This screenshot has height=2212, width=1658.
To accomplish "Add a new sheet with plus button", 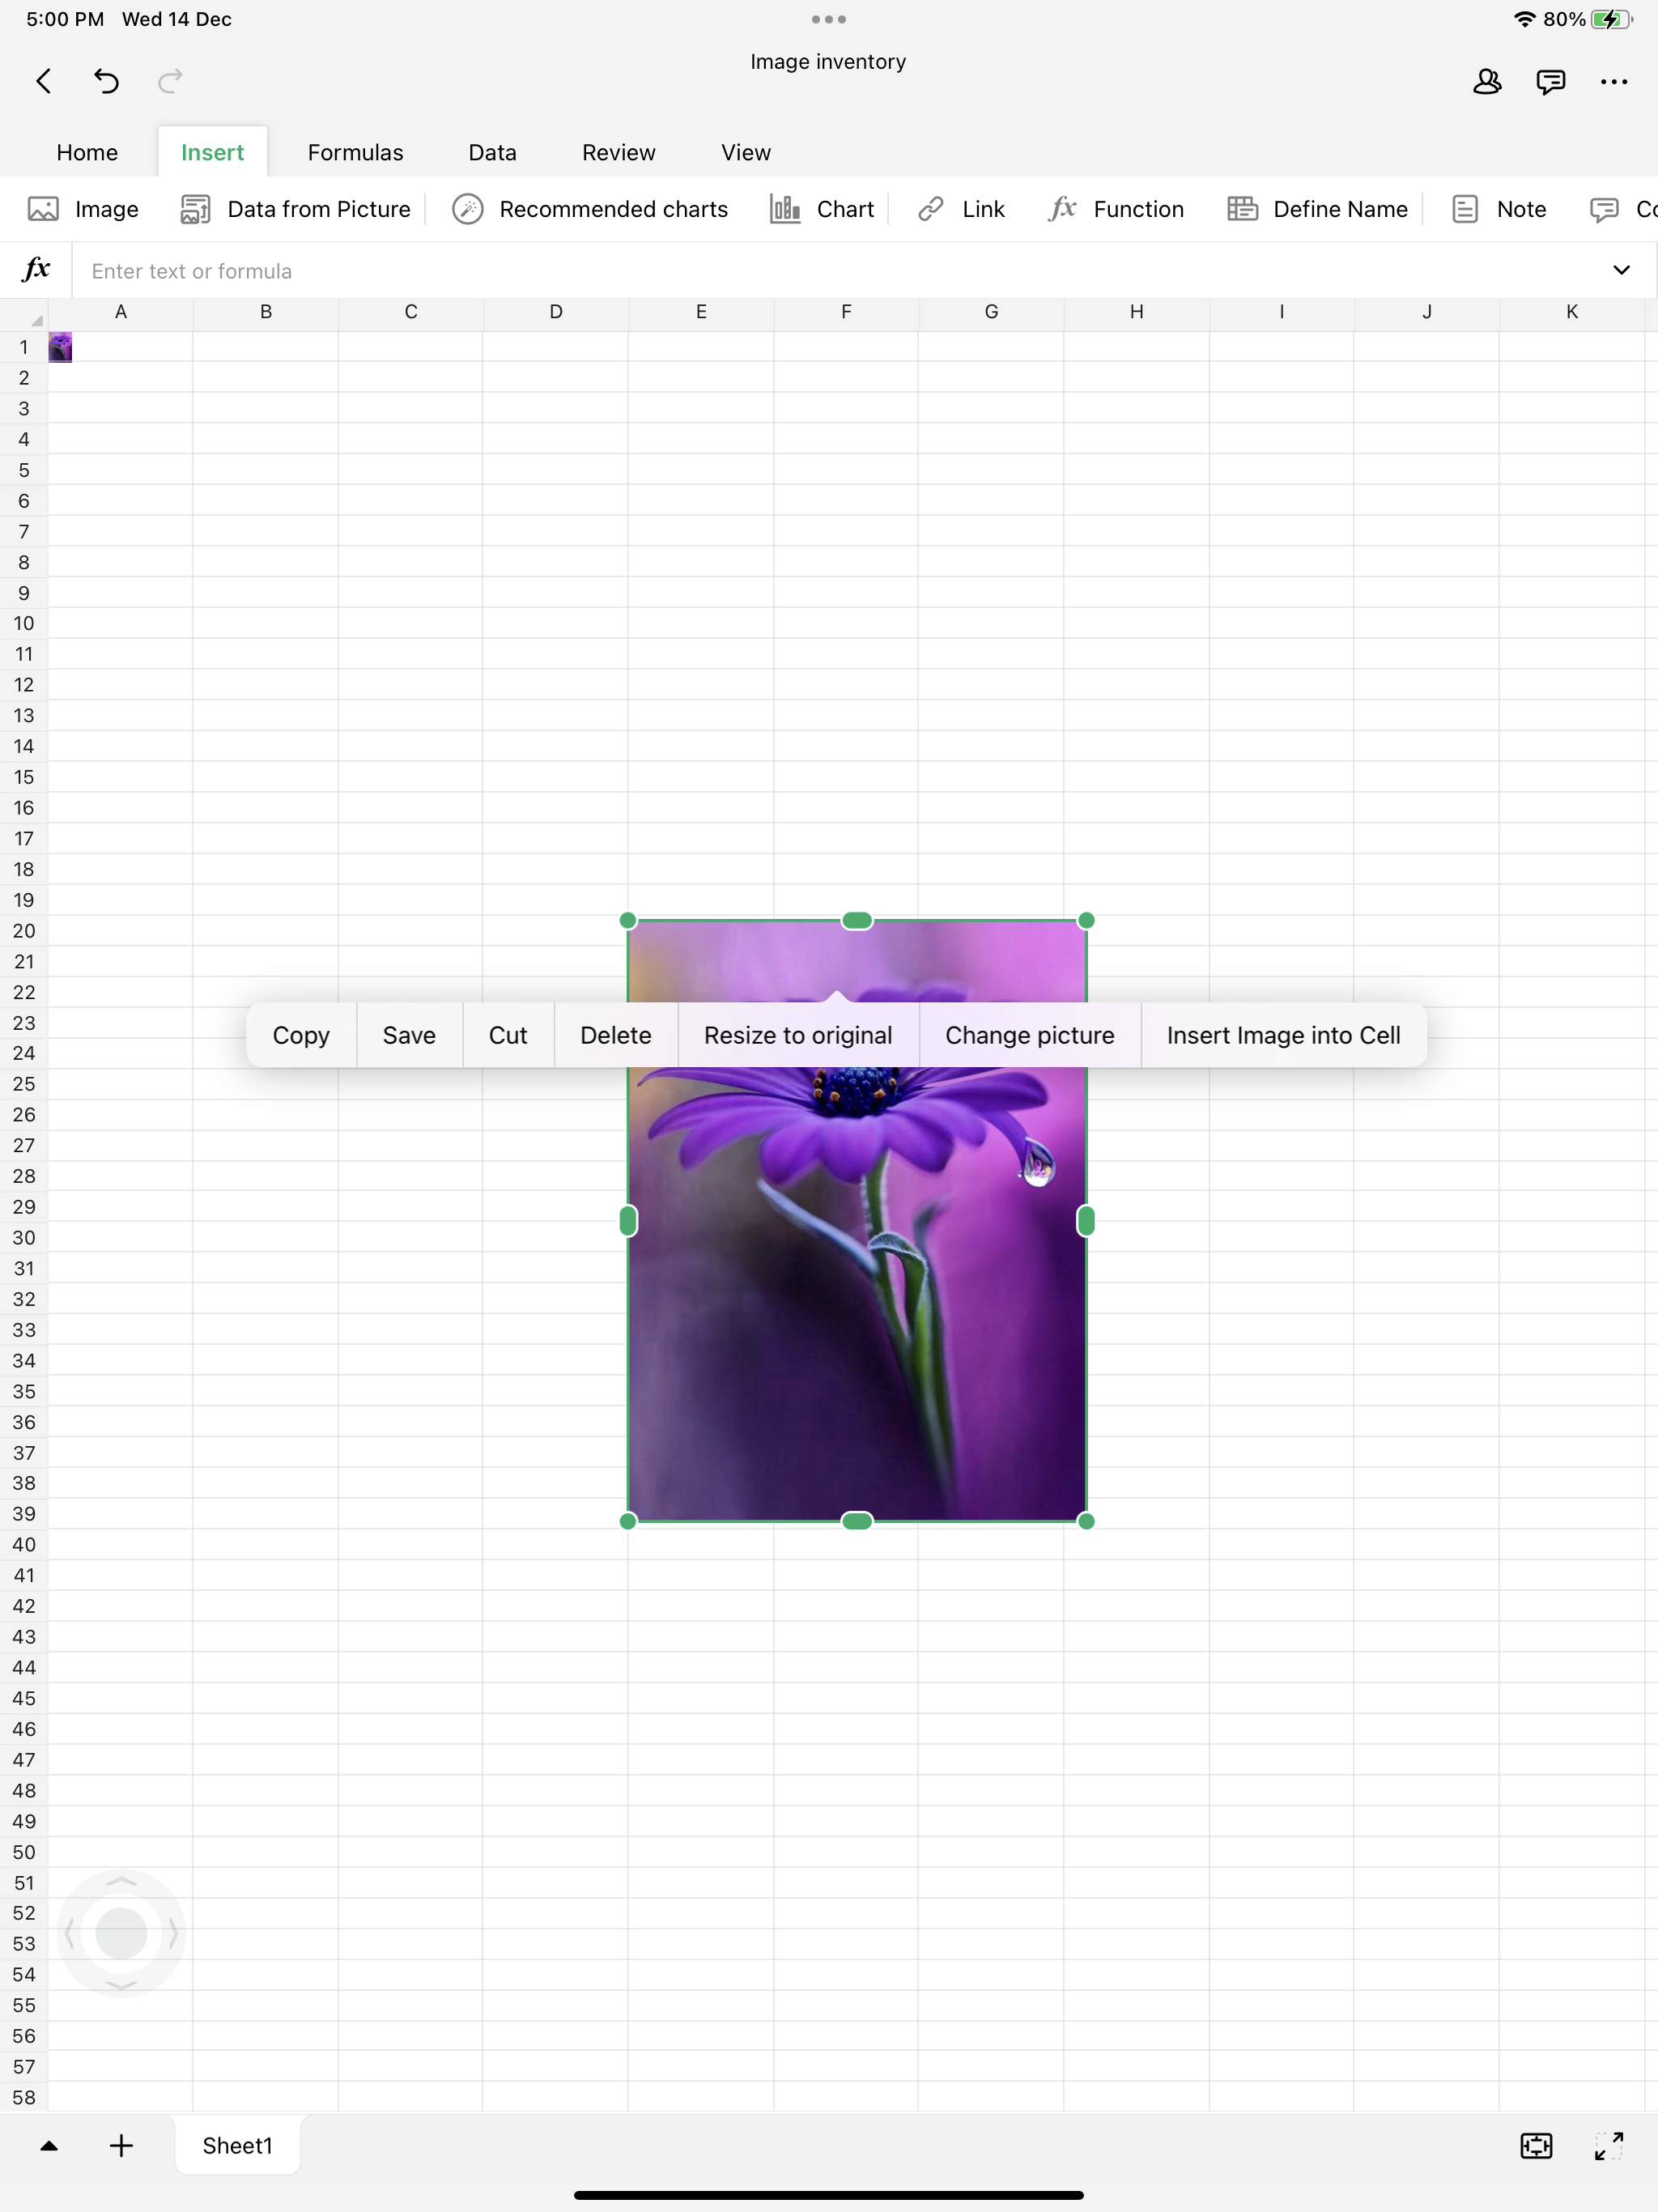I will [121, 2145].
